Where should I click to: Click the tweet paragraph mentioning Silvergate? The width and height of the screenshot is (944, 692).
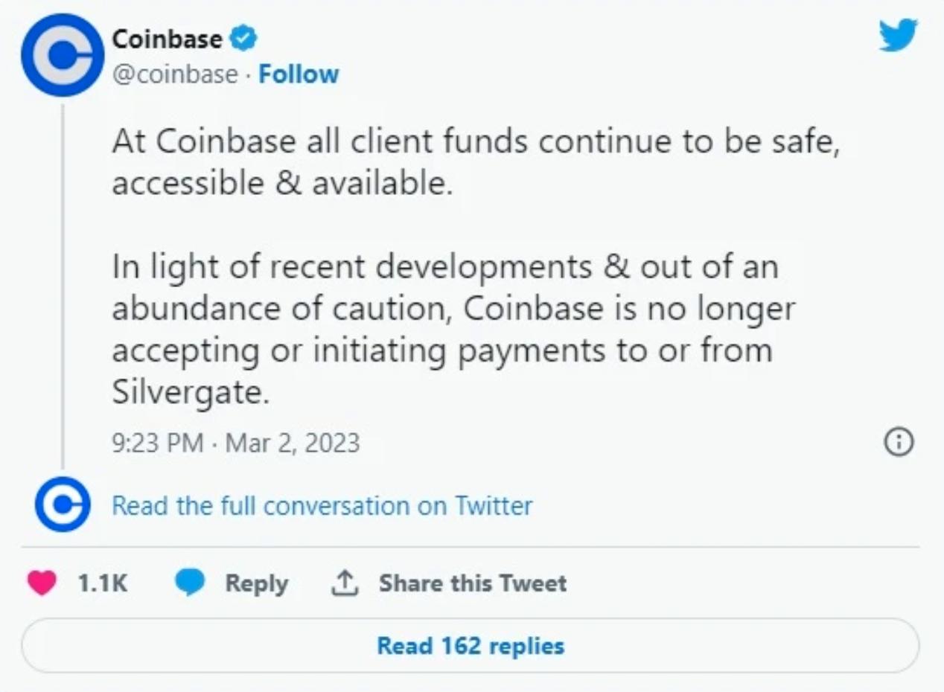point(453,330)
